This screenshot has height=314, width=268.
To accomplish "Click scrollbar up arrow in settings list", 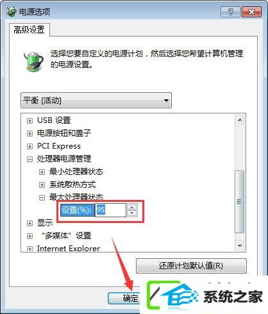I will coord(240,120).
